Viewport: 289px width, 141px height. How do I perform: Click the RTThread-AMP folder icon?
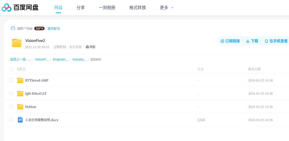pos(20,80)
